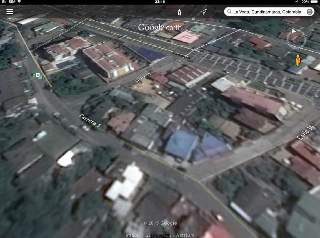Tap the 2015 Google copyright text
This screenshot has height=238, width=320.
click(x=160, y=223)
